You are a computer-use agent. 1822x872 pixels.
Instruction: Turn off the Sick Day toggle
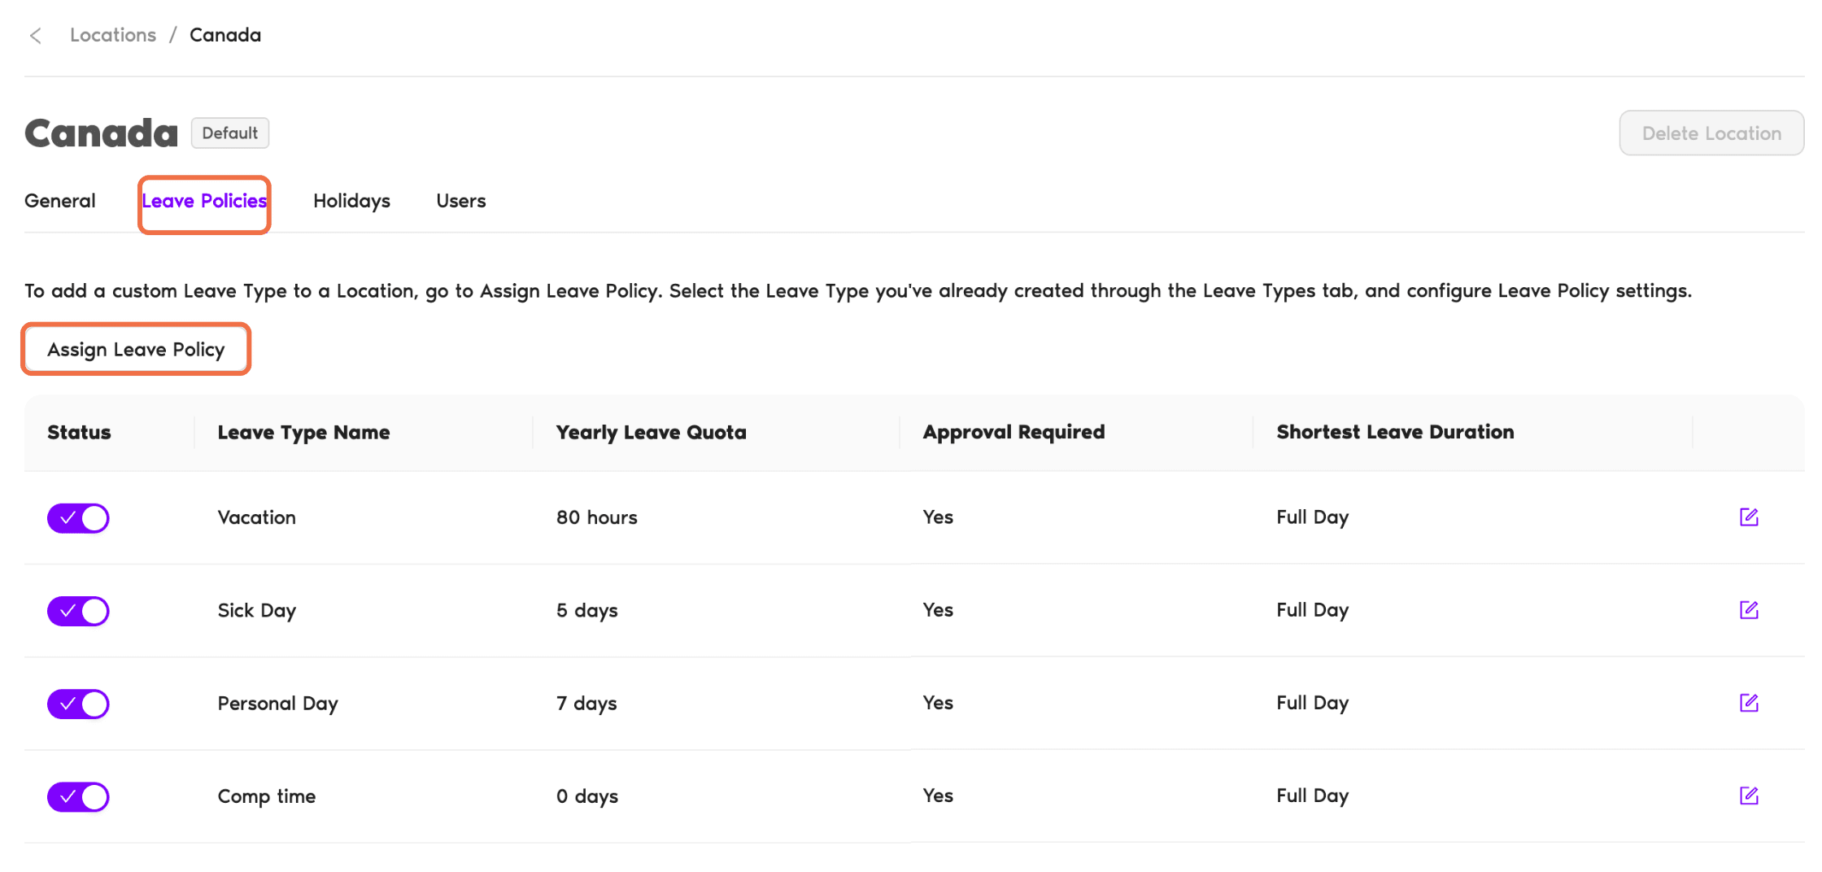pyautogui.click(x=78, y=611)
